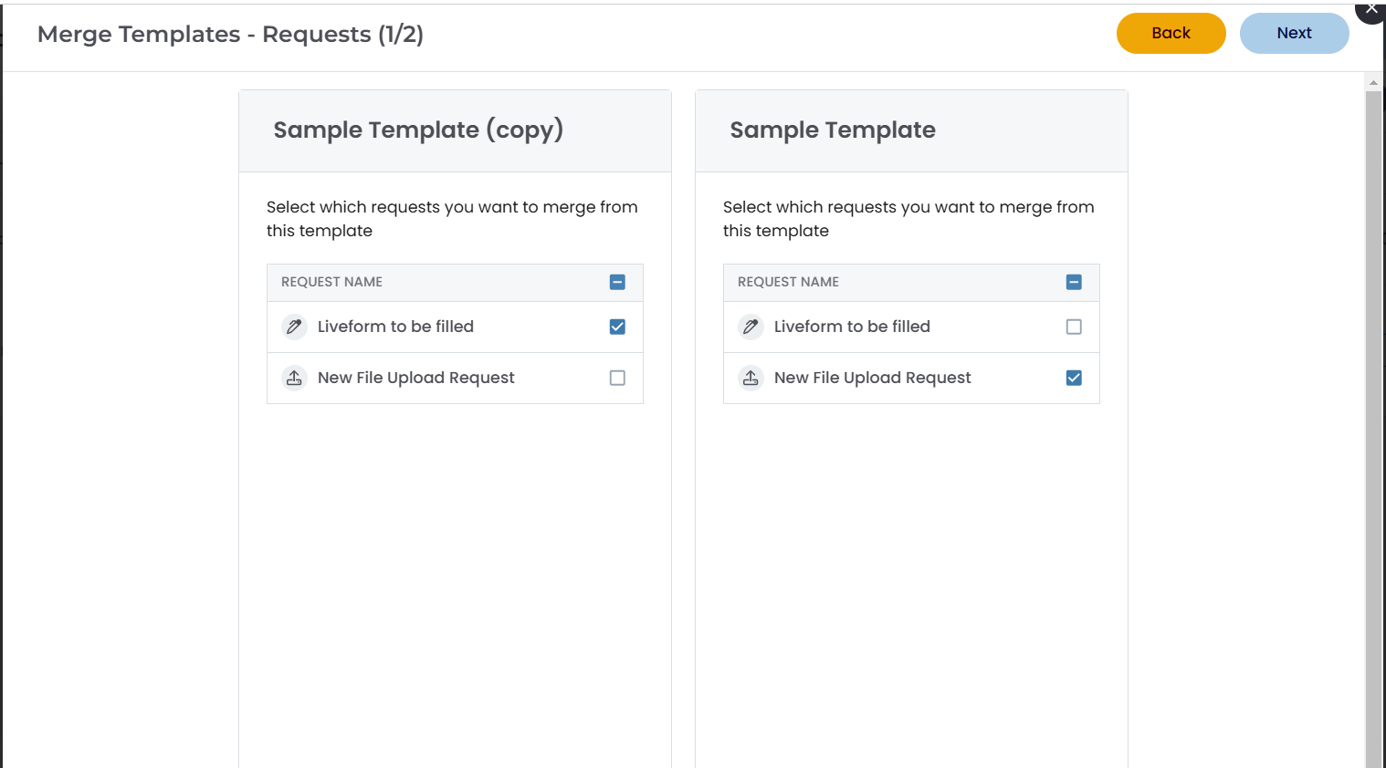1386x768 pixels.
Task: Click the scrollbar up arrow
Action: (x=1373, y=83)
